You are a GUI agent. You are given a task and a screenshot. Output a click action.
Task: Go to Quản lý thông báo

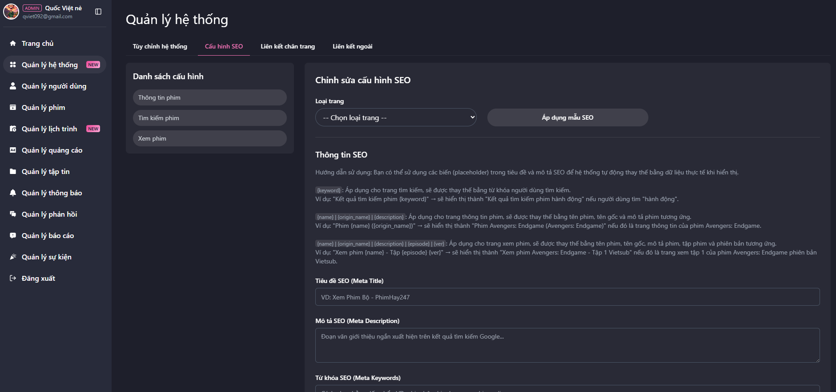point(55,193)
